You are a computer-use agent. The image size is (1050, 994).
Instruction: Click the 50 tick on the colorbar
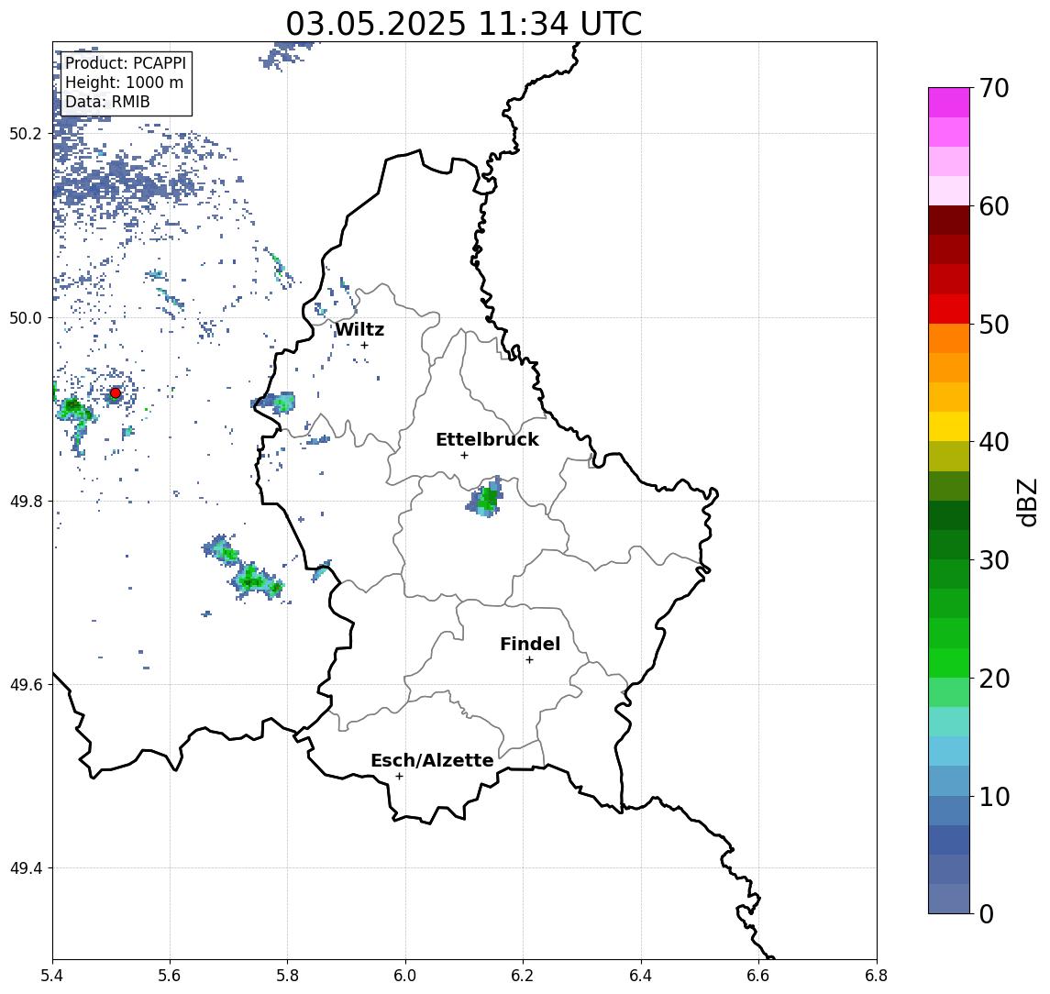pos(994,325)
